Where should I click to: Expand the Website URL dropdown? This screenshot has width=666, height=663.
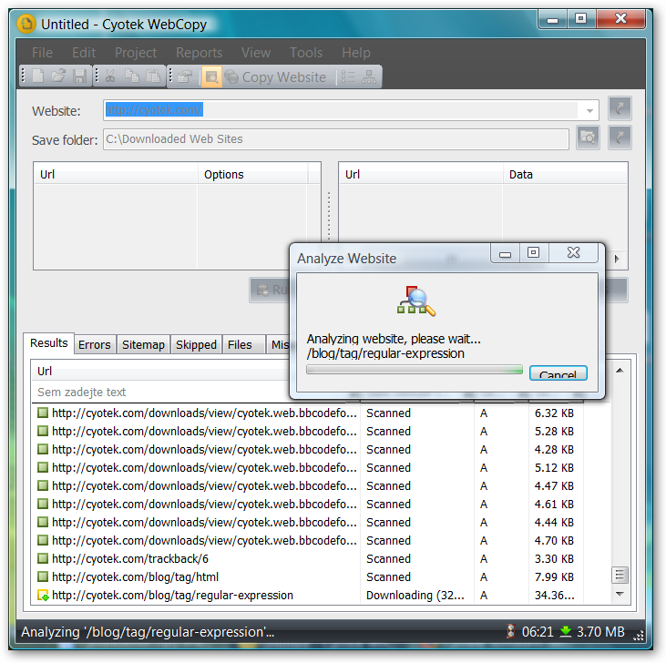pos(589,110)
